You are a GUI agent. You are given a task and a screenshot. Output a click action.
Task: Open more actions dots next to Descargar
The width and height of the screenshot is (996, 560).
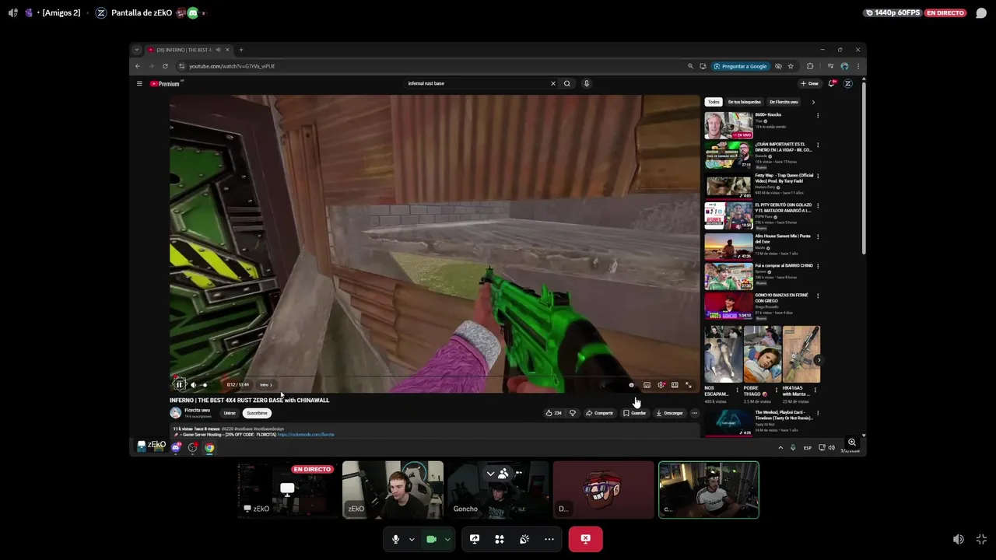(695, 413)
